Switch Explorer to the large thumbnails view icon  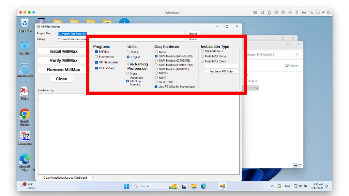tap(300, 166)
